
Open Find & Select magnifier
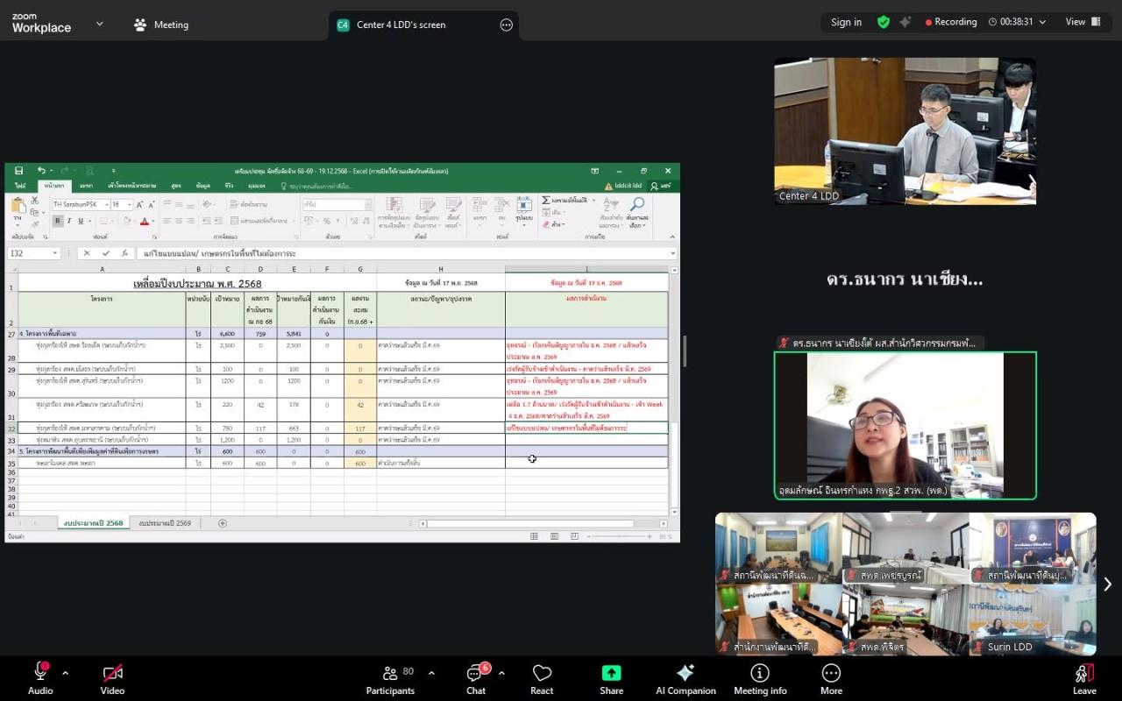[x=637, y=204]
